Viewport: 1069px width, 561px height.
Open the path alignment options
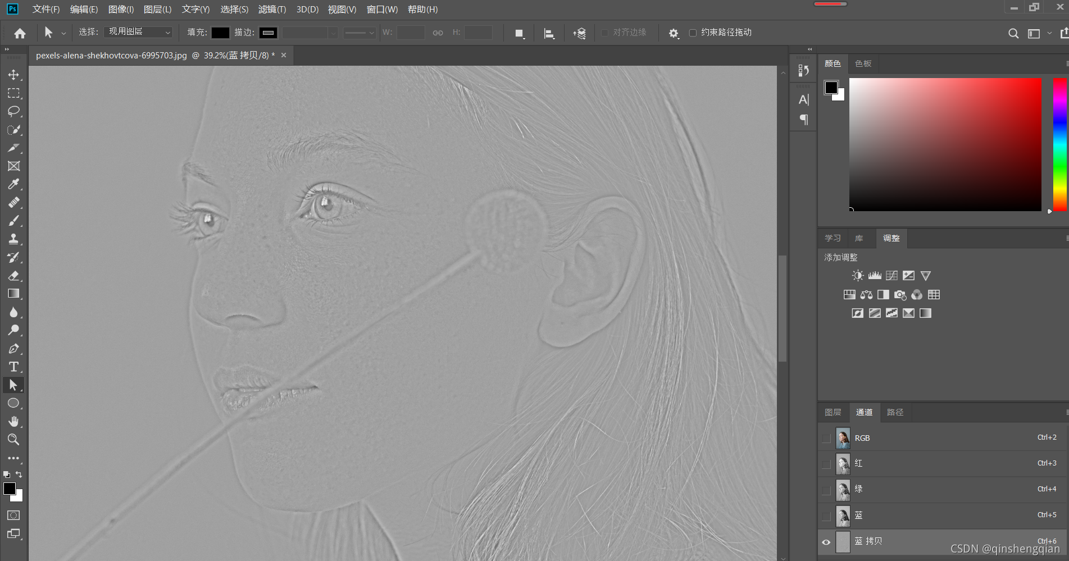click(x=549, y=33)
